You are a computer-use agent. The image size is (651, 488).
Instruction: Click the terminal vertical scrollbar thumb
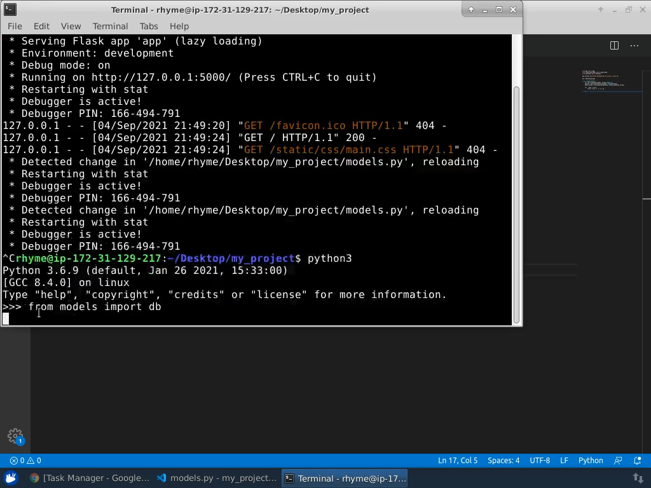(x=516, y=205)
